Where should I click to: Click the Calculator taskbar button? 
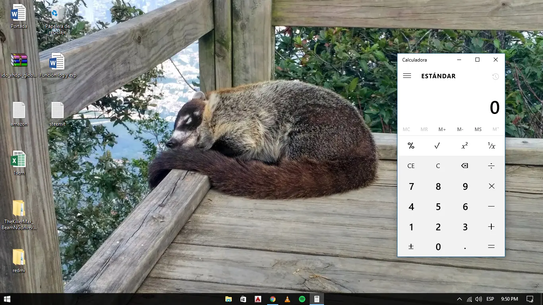click(x=317, y=299)
